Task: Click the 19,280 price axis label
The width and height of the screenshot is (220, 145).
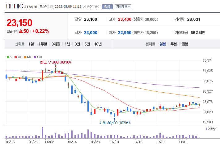Action: [208, 122]
